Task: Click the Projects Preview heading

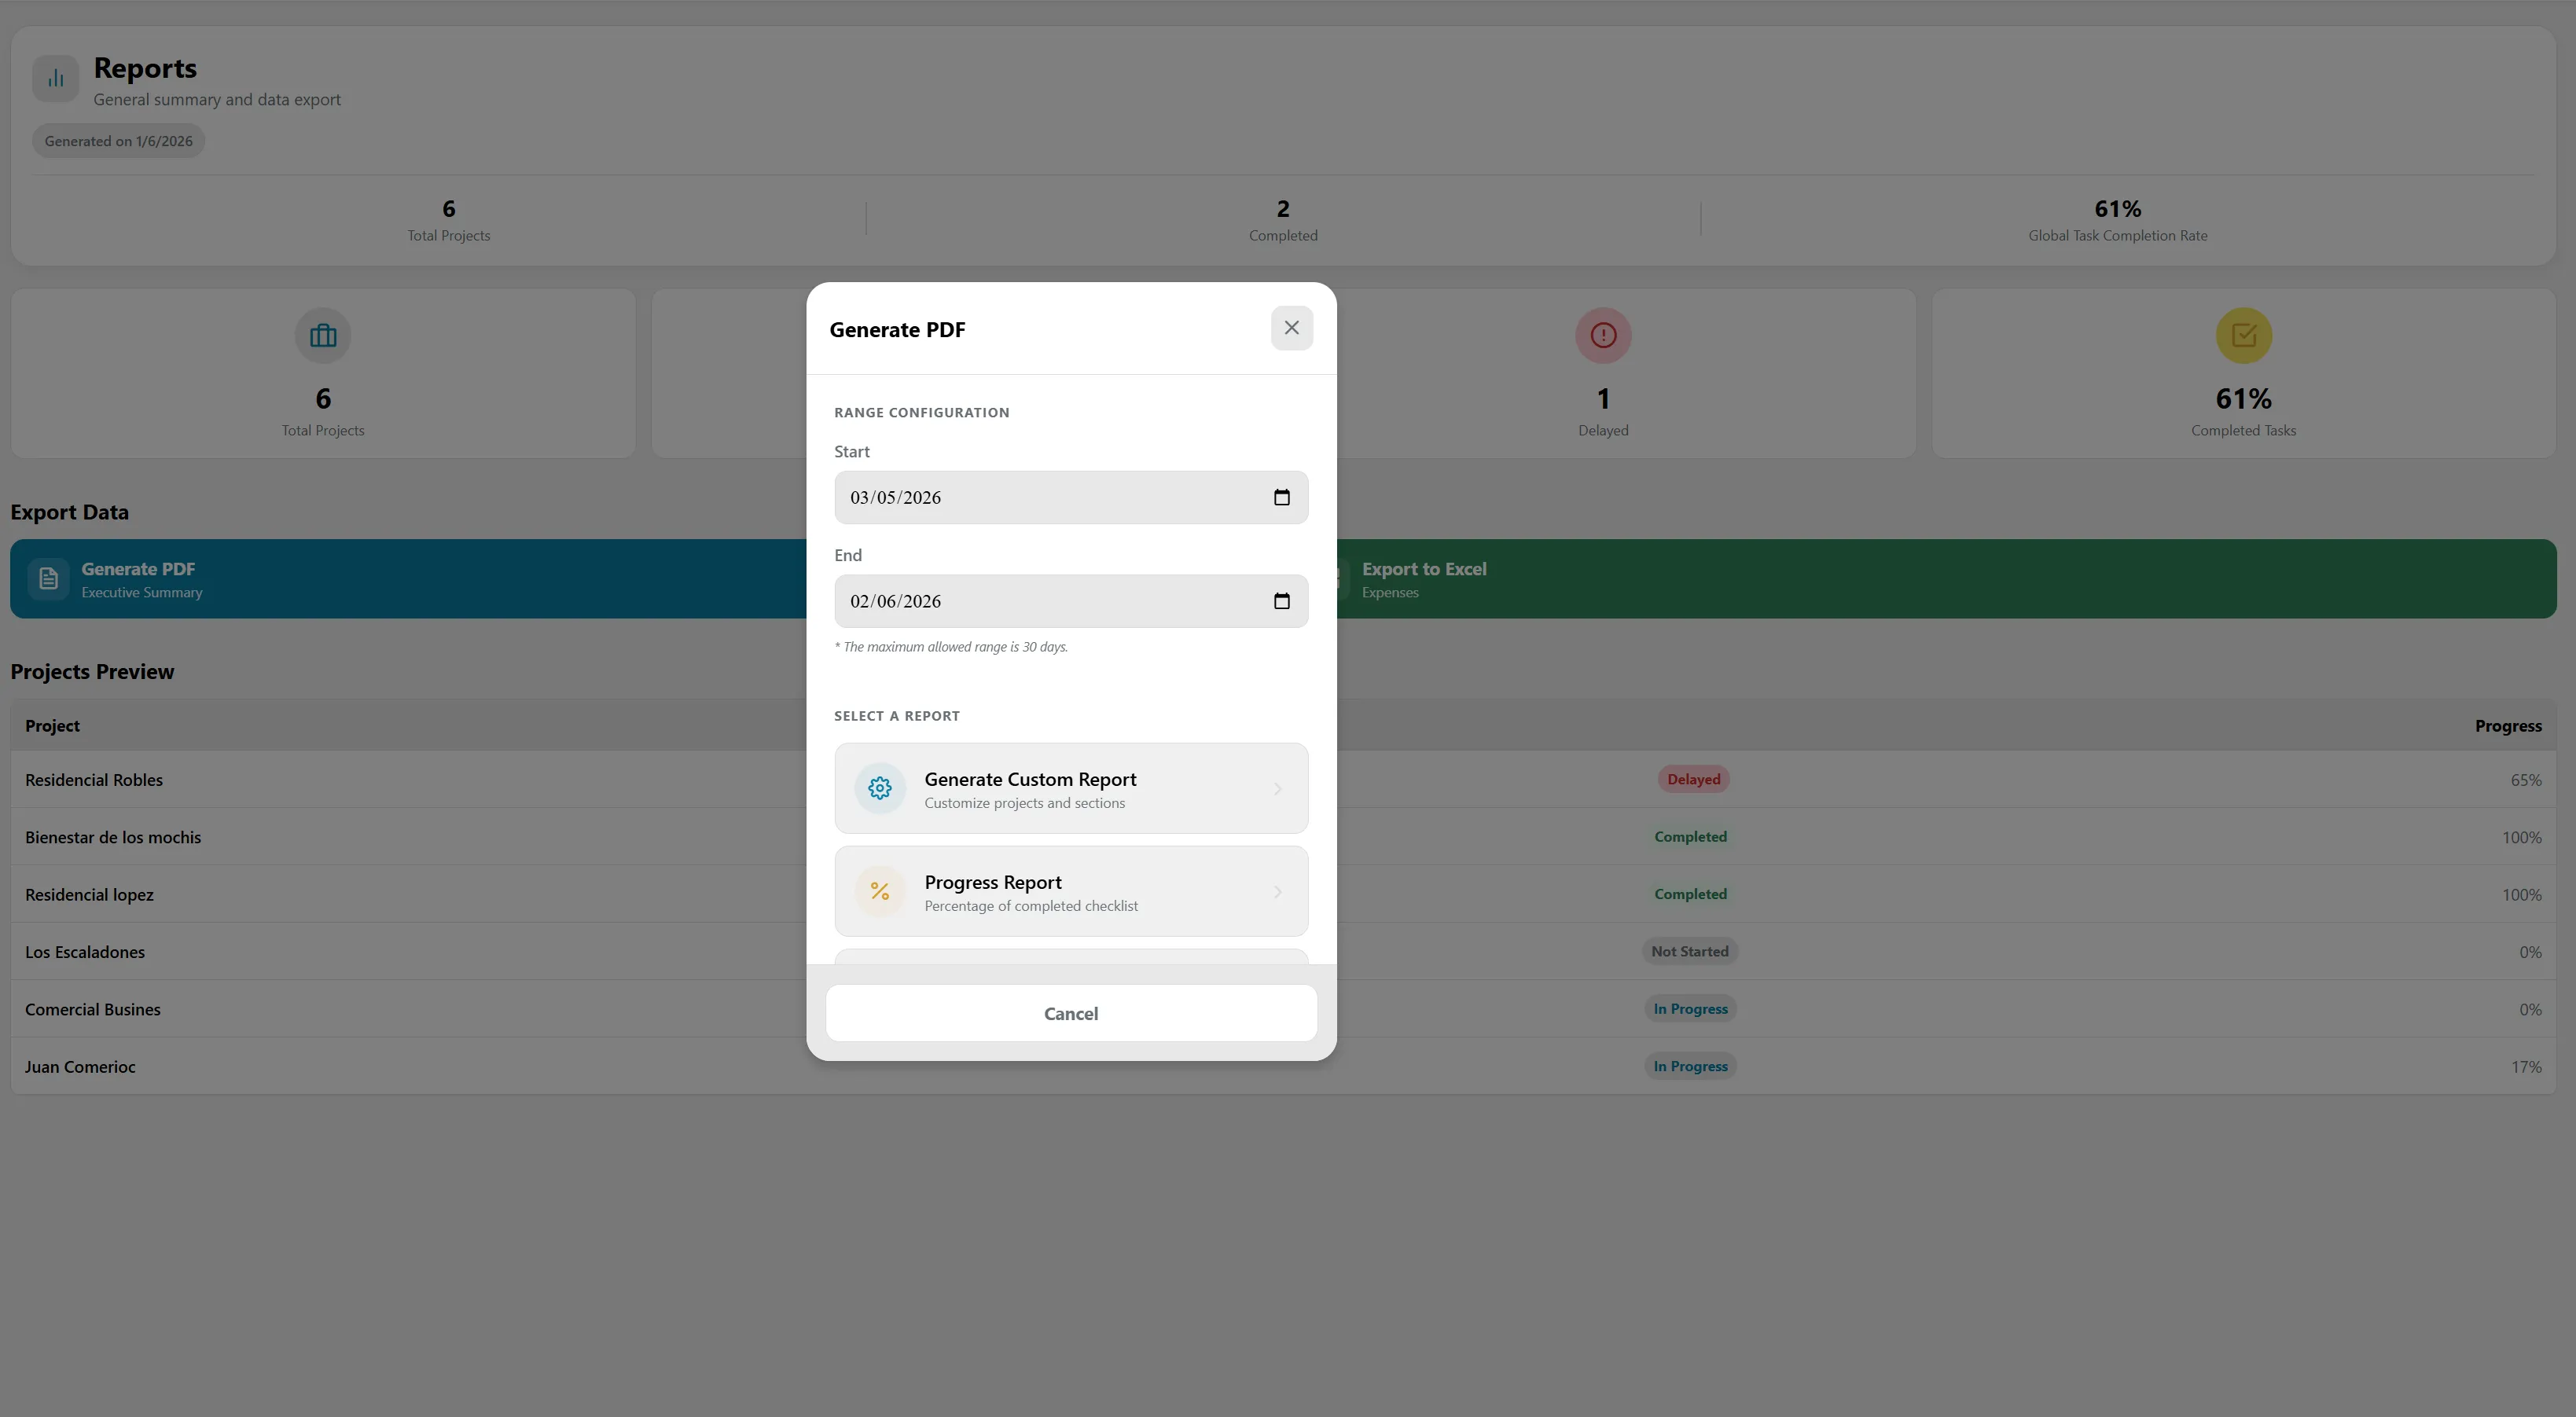Action: tap(92, 672)
